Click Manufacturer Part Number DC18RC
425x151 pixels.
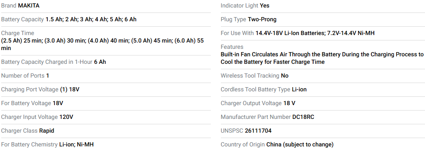[x=267, y=117]
